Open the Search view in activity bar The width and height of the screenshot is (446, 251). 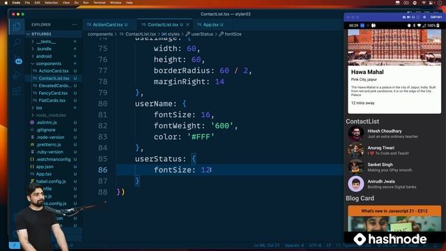point(17,43)
